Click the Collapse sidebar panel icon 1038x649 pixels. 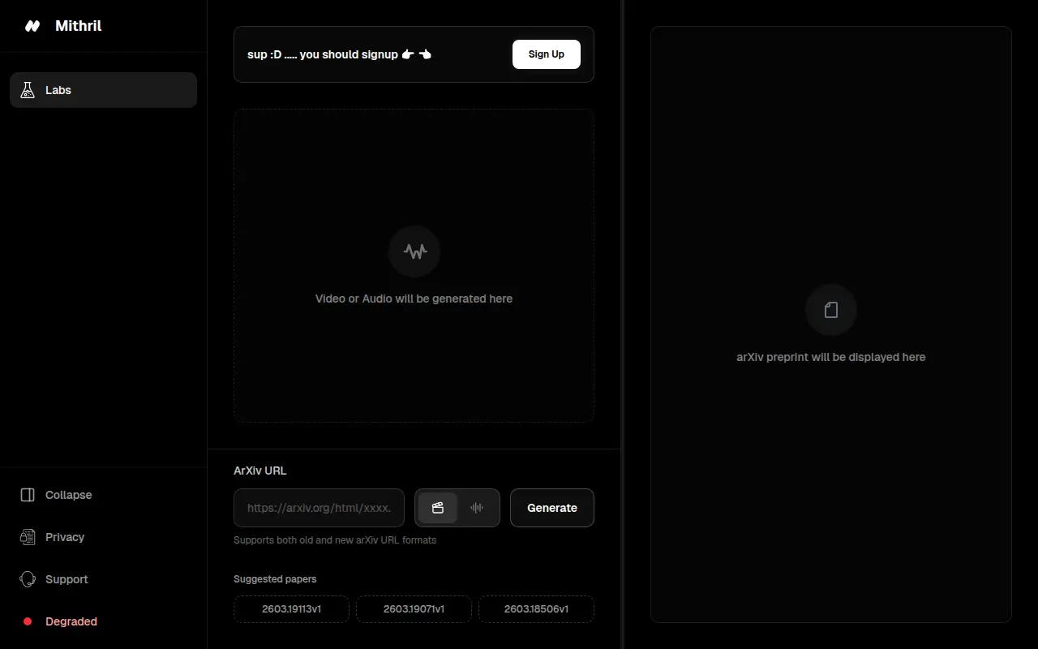pos(28,495)
